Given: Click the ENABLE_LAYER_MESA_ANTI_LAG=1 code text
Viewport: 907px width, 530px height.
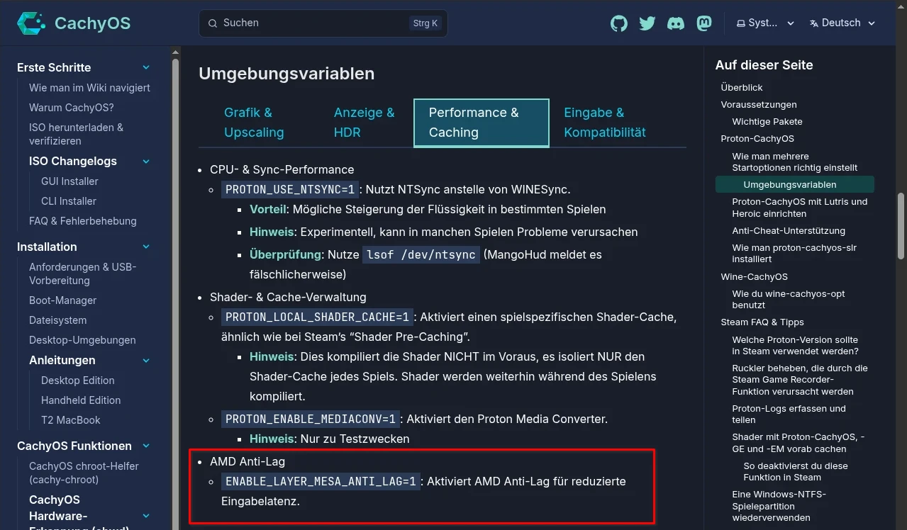Looking at the screenshot, I should [x=321, y=482].
